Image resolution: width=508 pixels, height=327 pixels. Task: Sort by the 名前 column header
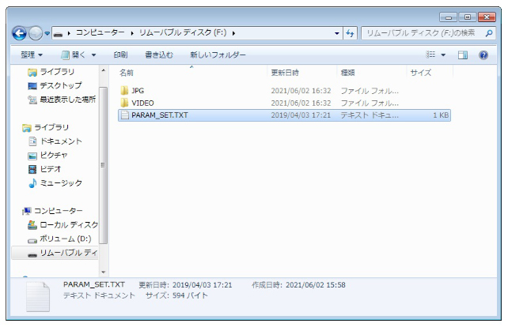(x=127, y=73)
